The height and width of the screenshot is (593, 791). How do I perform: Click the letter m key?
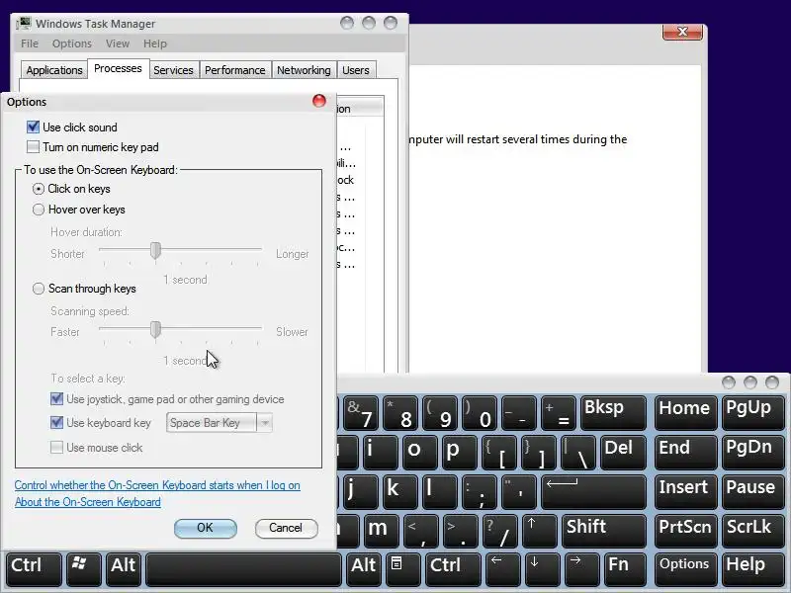click(x=382, y=530)
